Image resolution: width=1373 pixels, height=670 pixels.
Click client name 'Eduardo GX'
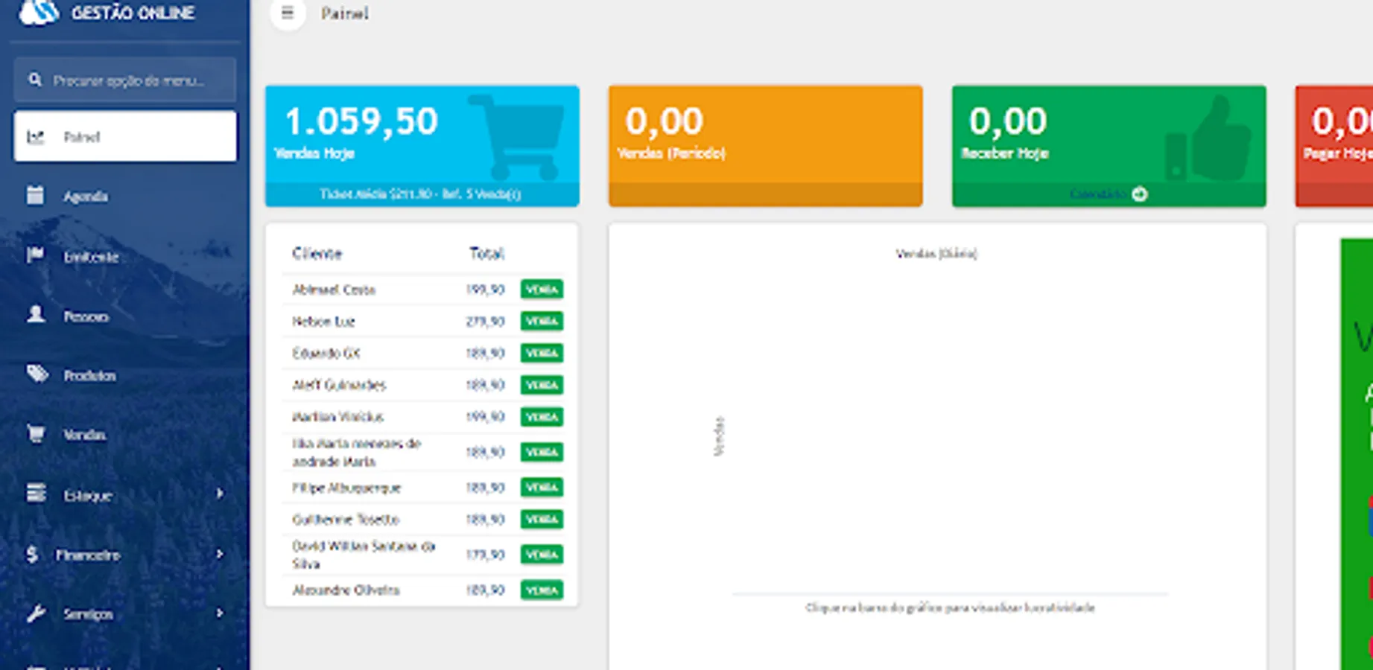point(326,353)
